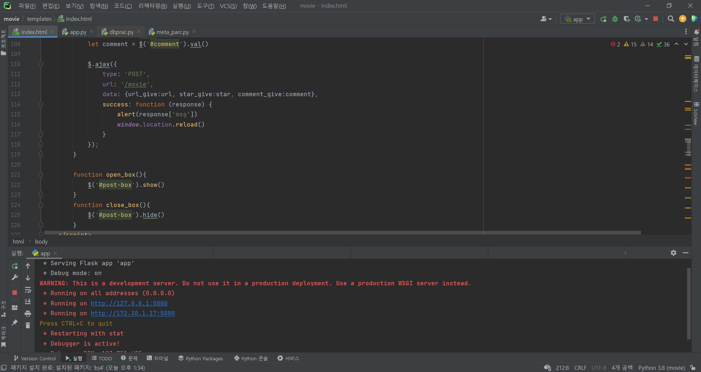Open the 4개 공백 indent settings
The width and height of the screenshot is (701, 372).
point(622,368)
